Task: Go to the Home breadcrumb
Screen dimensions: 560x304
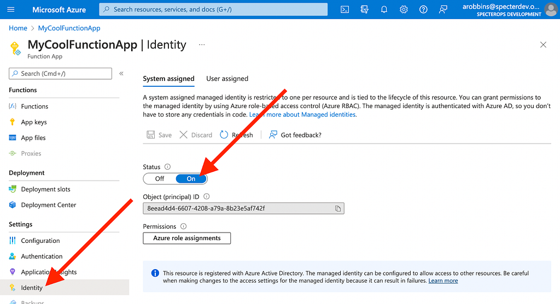Action: point(18,28)
